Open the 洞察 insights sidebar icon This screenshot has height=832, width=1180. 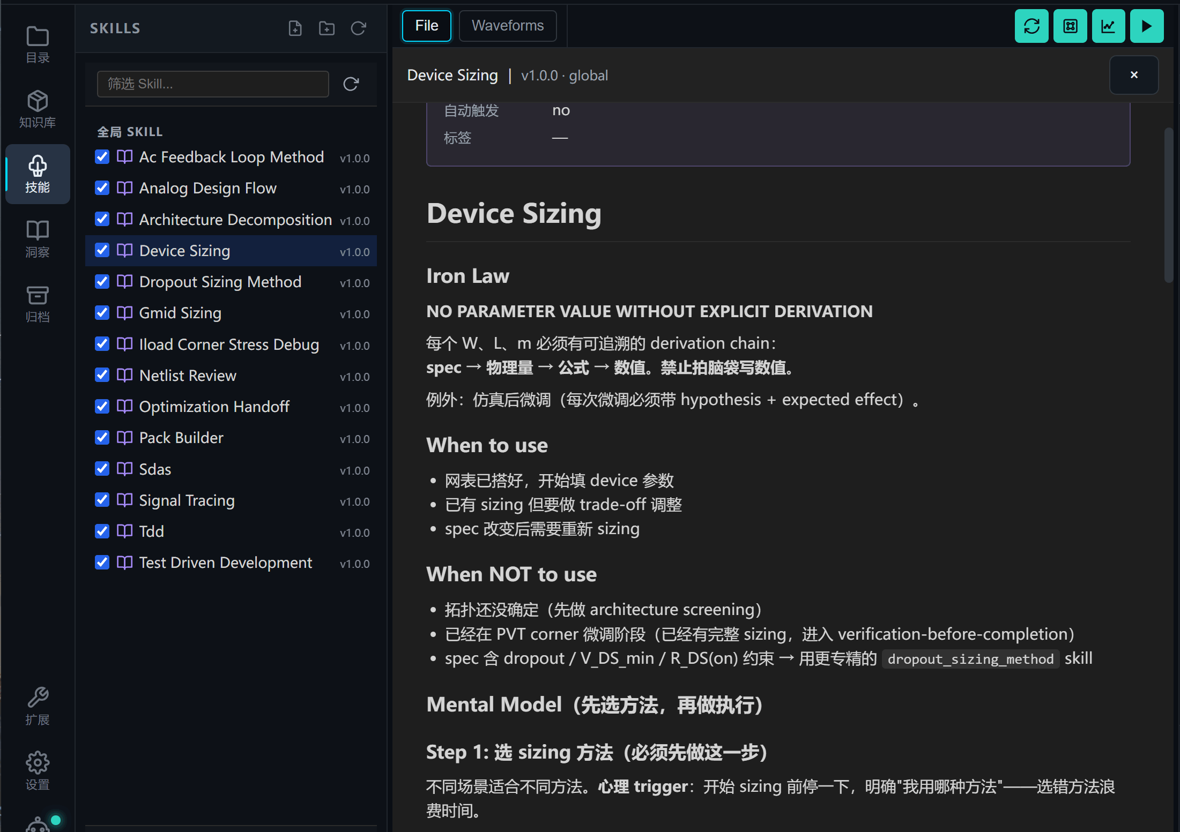click(x=38, y=239)
